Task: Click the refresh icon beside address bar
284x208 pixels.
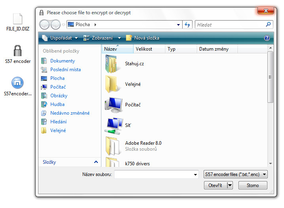Action: tap(187, 25)
